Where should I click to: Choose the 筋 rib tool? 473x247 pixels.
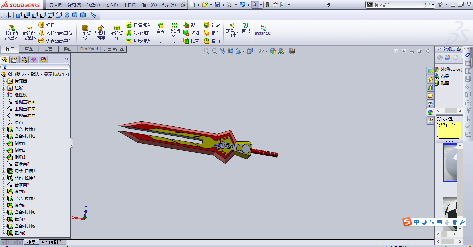pyautogui.click(x=189, y=25)
